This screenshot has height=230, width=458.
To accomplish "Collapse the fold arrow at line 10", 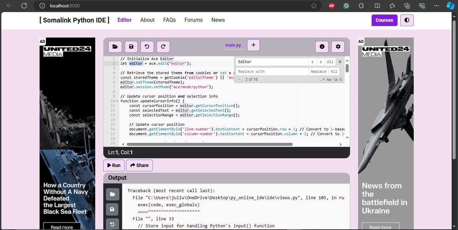I will [117, 101].
